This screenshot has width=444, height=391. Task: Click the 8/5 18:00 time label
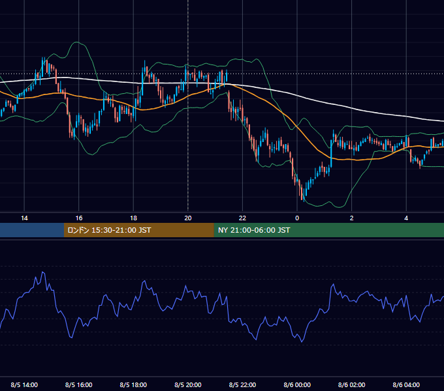click(x=133, y=384)
